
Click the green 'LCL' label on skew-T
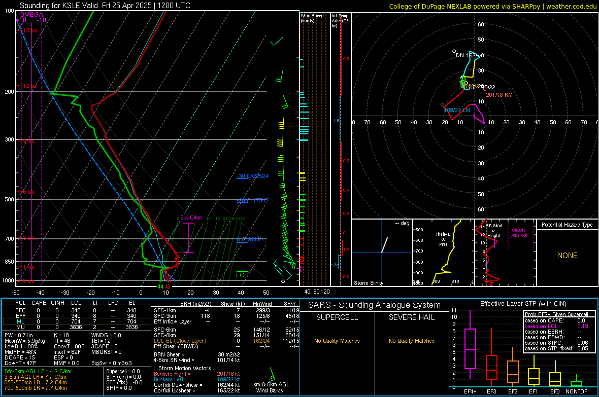242,275
